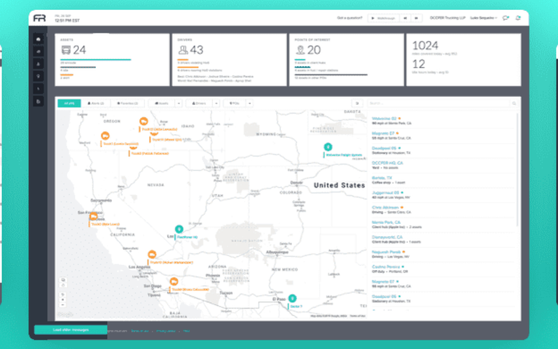Click the teal en-route progress bar in Assets
This screenshot has width=558, height=349.
[96, 60]
